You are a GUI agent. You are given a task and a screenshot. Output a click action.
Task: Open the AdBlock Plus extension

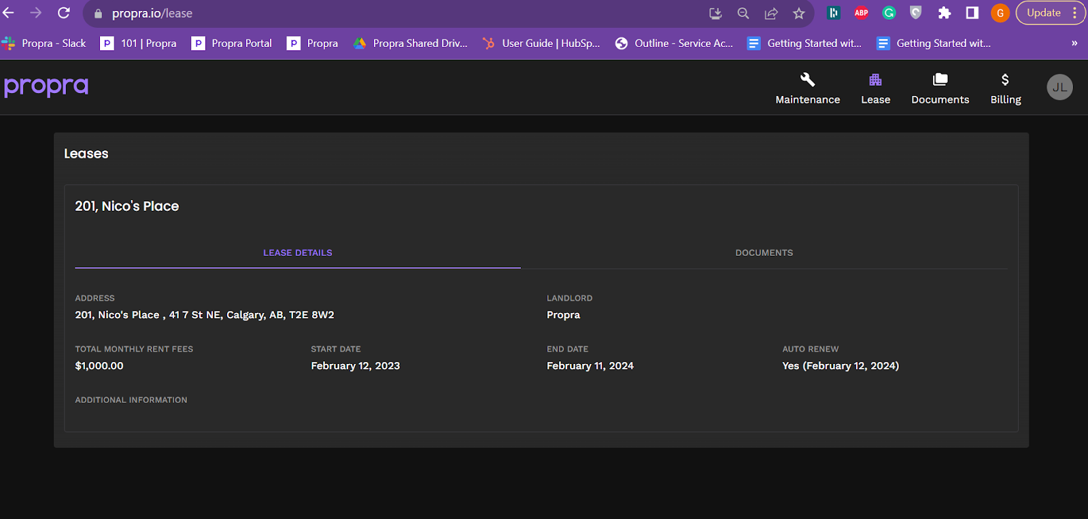861,13
